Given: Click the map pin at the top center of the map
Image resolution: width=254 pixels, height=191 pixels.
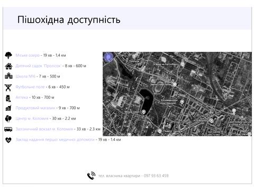Looking at the screenshot, I should [x=183, y=64].
